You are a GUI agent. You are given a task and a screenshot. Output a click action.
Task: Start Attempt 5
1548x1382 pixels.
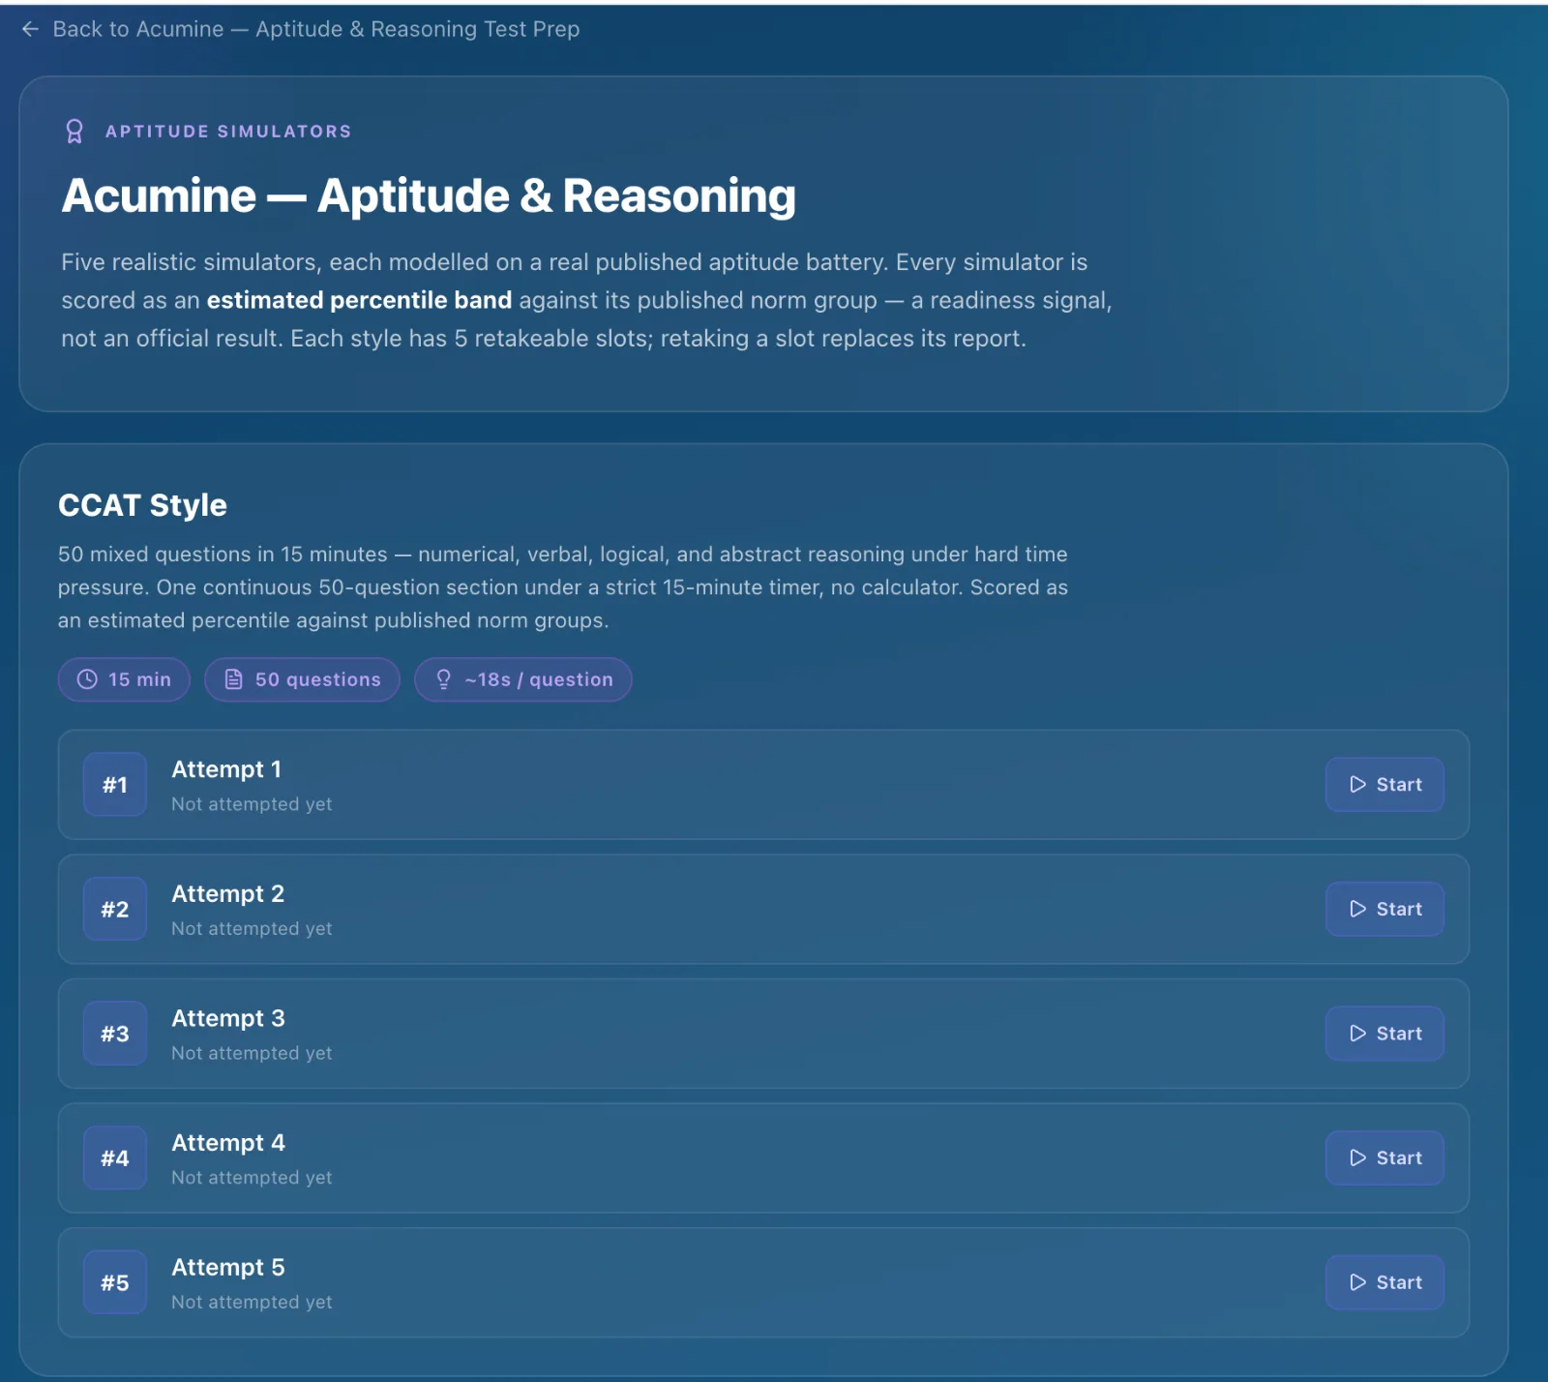[1384, 1282]
